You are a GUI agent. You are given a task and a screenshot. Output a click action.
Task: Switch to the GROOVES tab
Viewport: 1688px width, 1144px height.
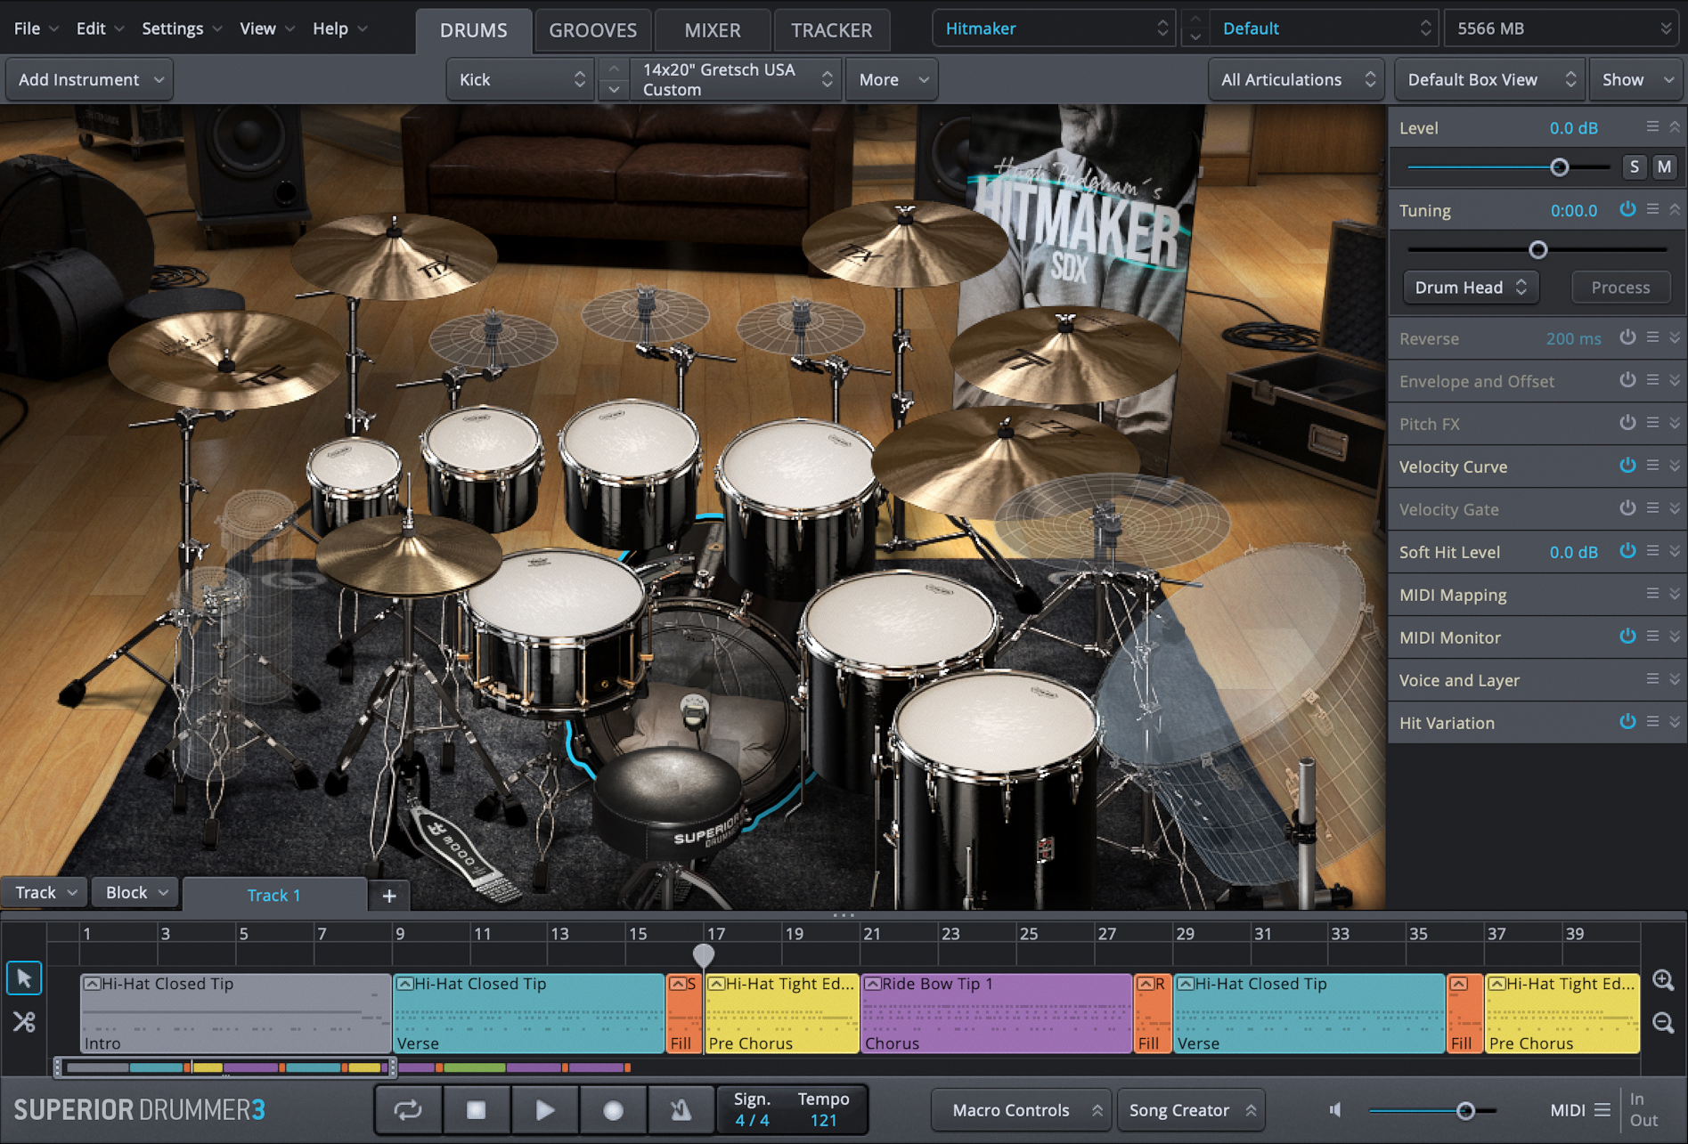[x=592, y=29]
